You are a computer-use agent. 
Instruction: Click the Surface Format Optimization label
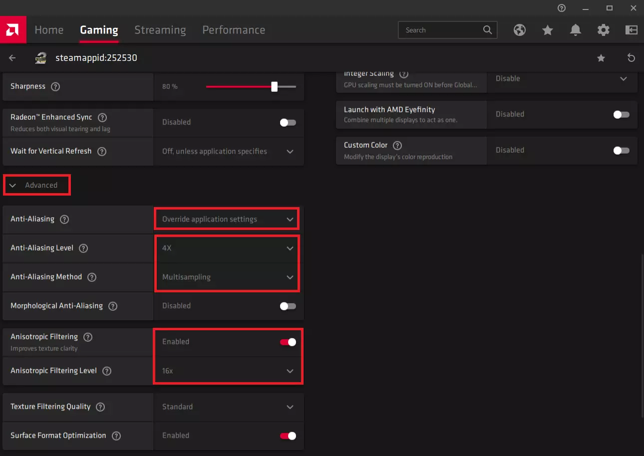click(x=58, y=436)
